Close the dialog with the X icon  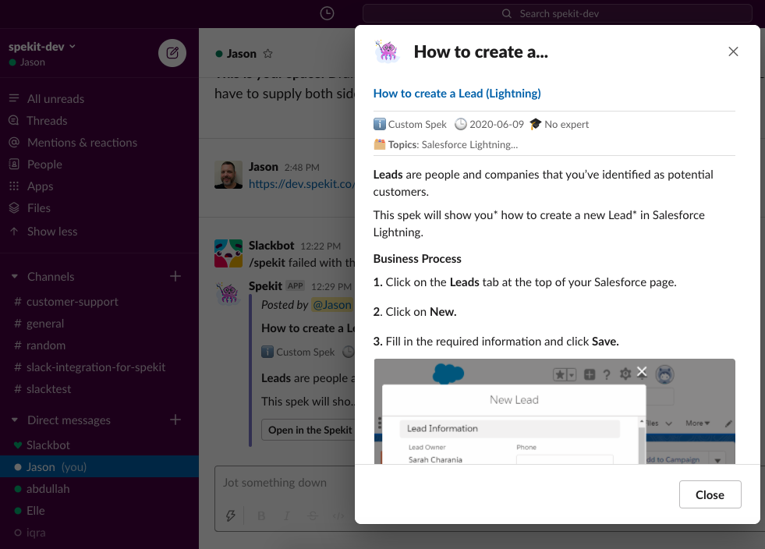click(733, 51)
